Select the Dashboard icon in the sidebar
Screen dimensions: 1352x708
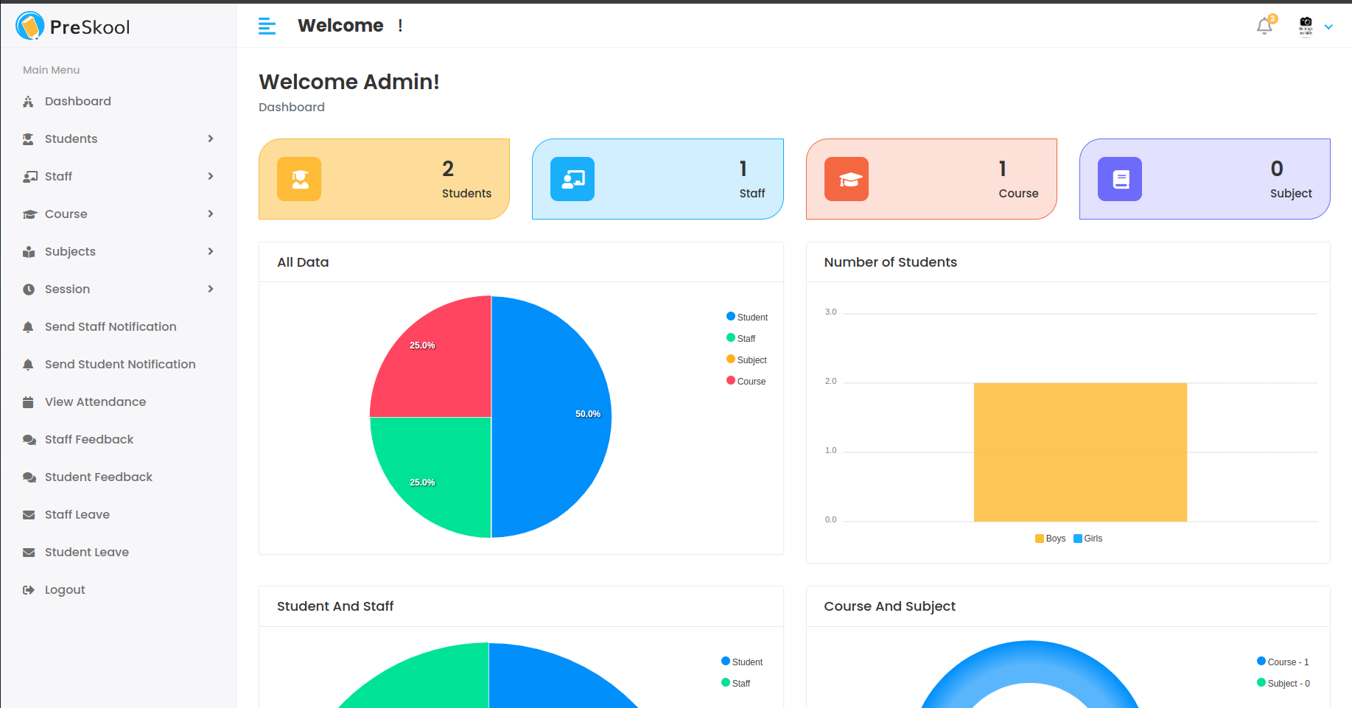28,101
